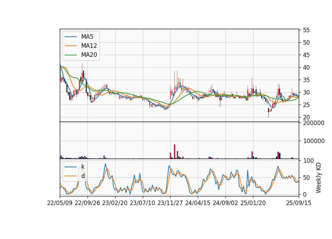Click the 100000 volume axis tick
The height and width of the screenshot is (239, 332).
tap(314, 141)
